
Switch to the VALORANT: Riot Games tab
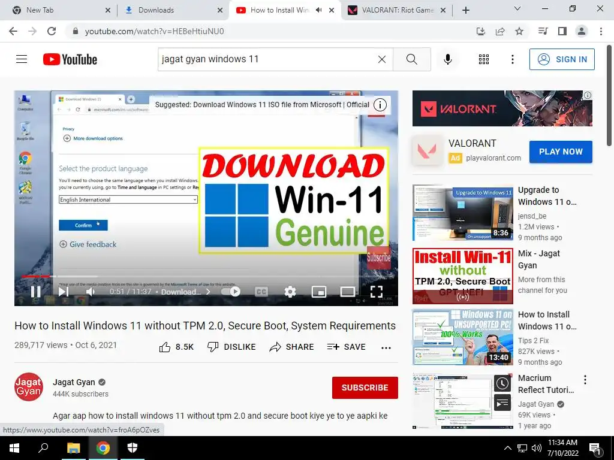(x=397, y=10)
